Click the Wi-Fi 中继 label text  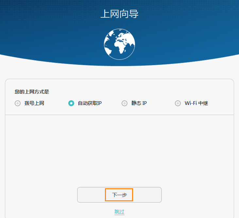point(196,103)
